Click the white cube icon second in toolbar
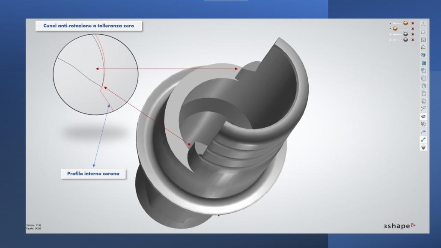 423,32
